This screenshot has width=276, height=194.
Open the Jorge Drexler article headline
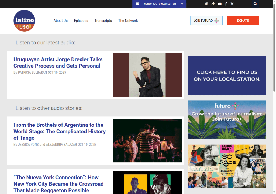coord(58,63)
